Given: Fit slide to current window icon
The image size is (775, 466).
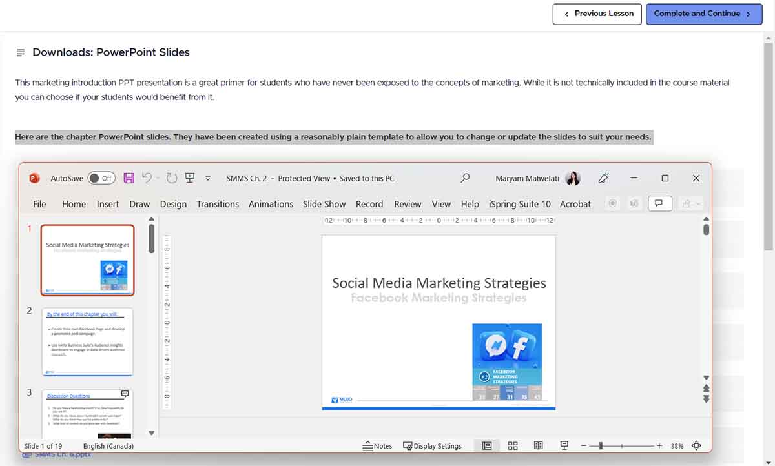Looking at the screenshot, I should [x=696, y=445].
